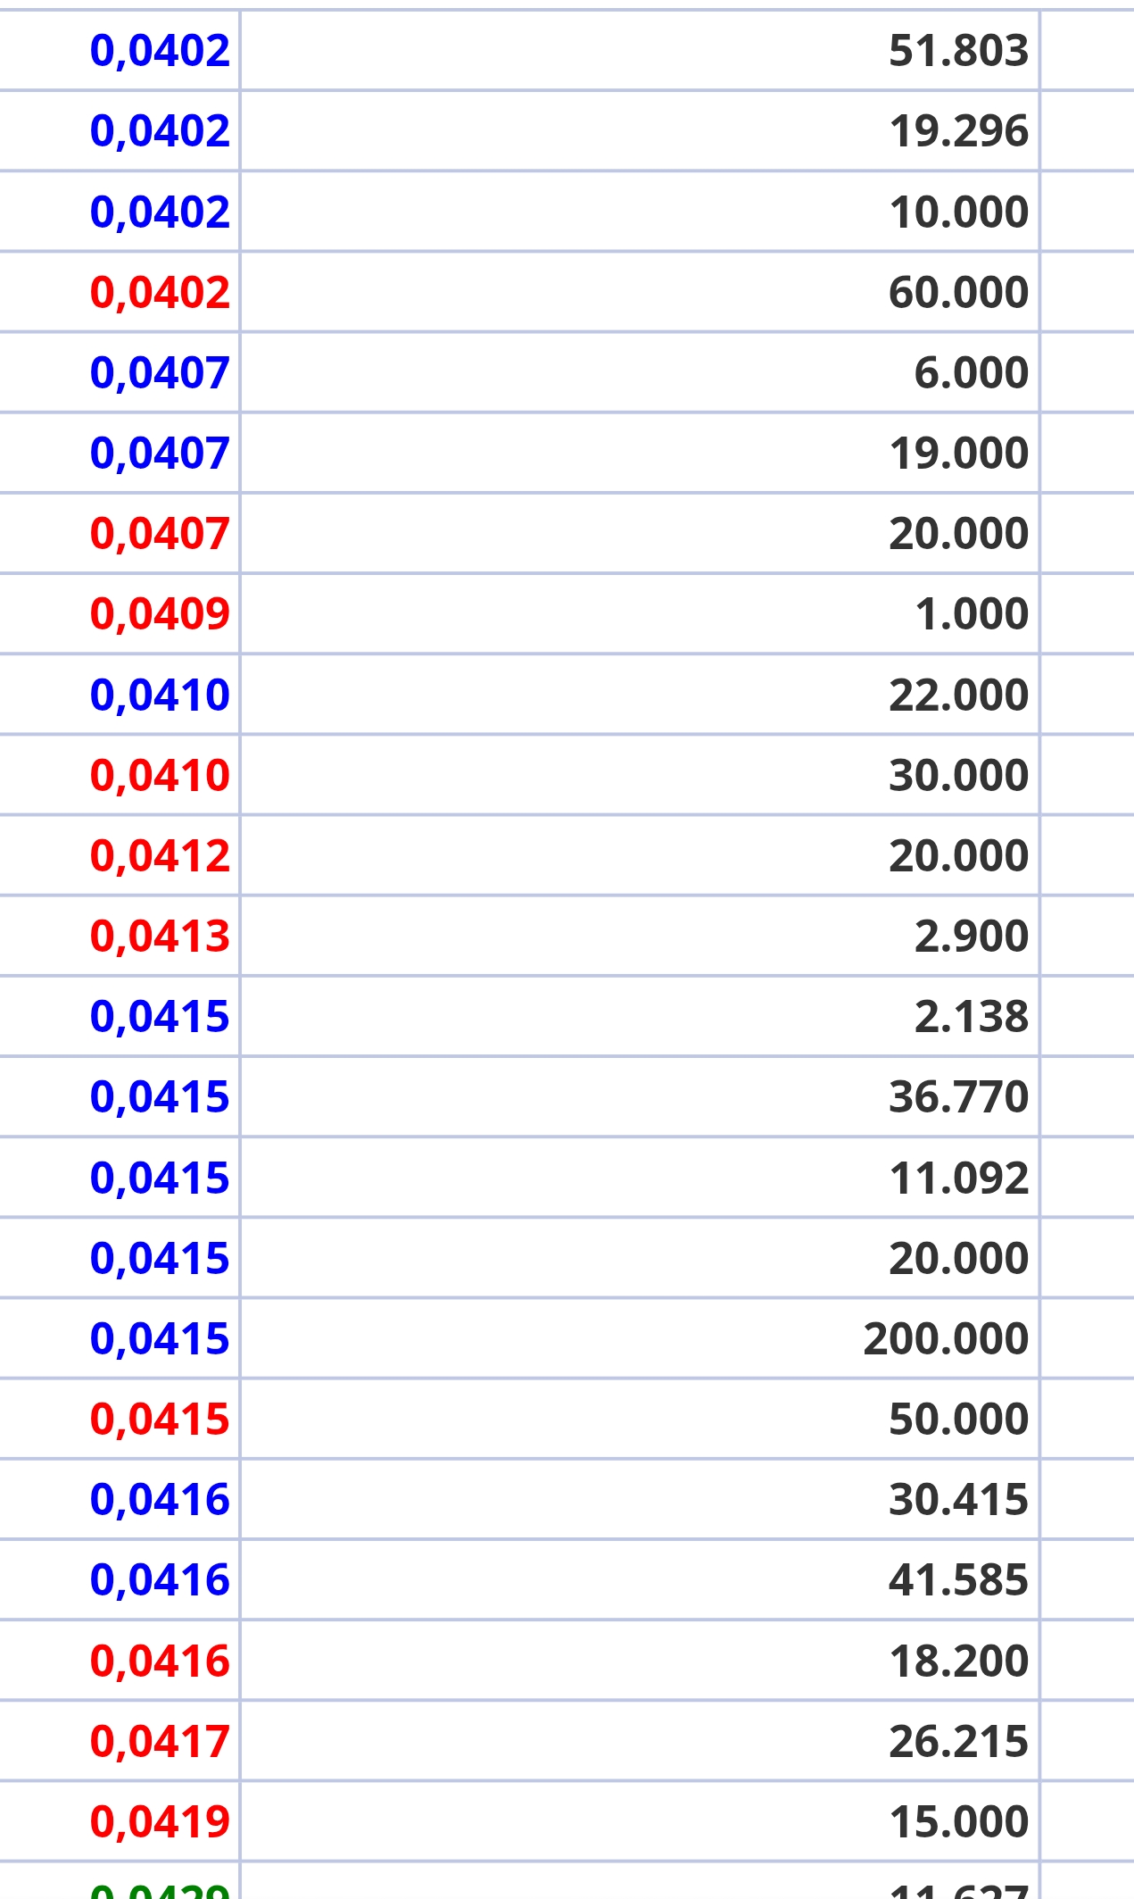Select the red 0,0419 price

tap(160, 1822)
